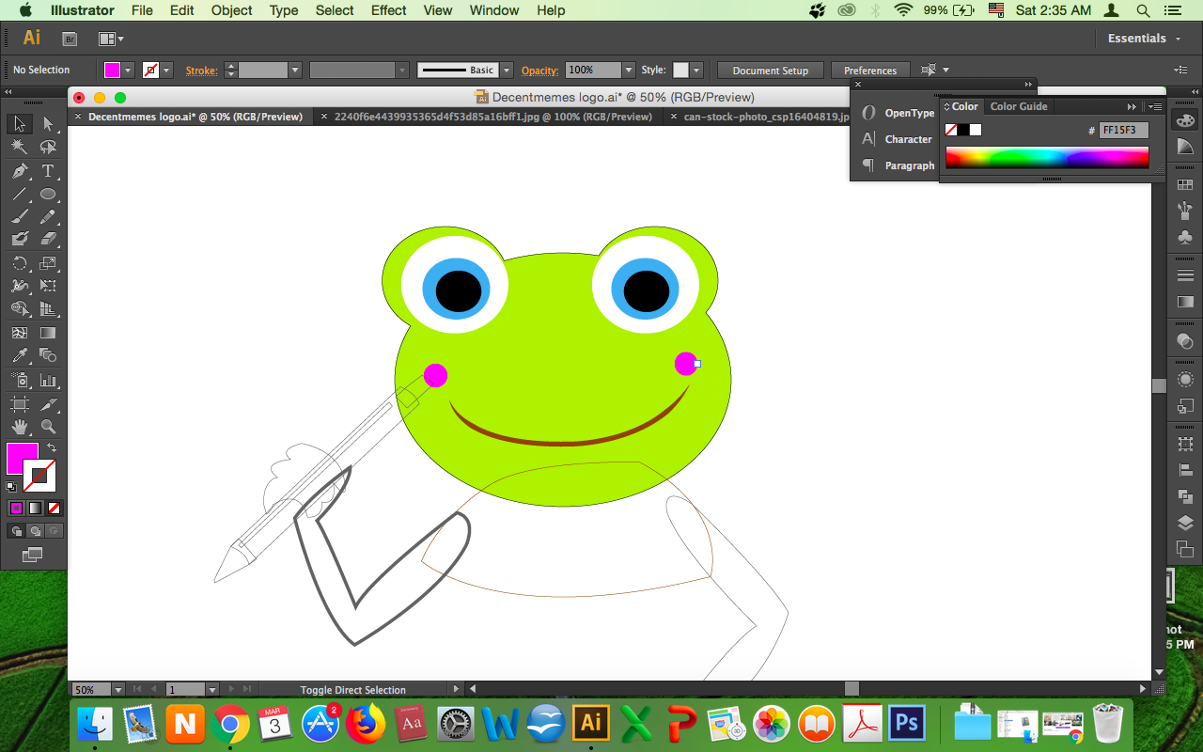The width and height of the screenshot is (1203, 752).
Task: Open Arrange Documents dropdown
Action: [111, 39]
